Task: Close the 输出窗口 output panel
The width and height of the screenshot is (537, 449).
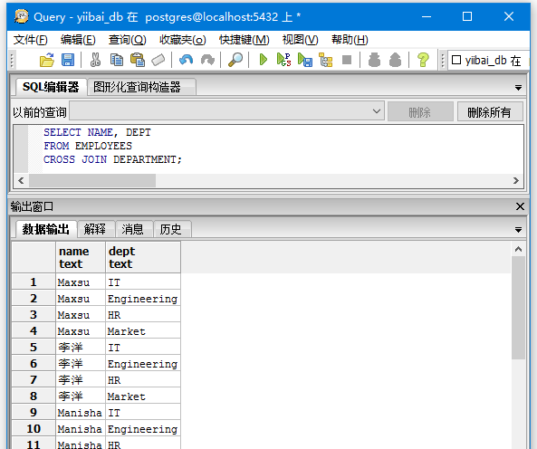Action: [520, 206]
